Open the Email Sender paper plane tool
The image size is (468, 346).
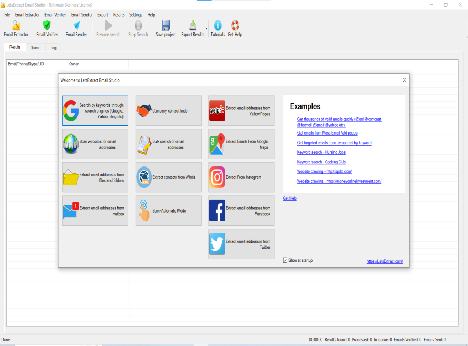76,29
